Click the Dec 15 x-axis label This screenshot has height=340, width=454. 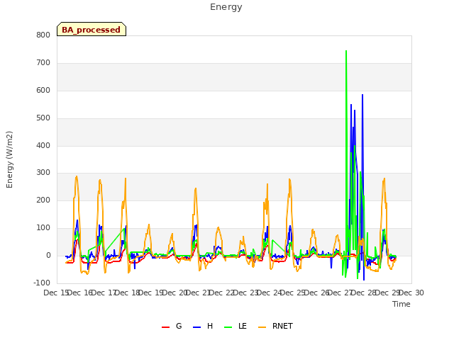56,293
